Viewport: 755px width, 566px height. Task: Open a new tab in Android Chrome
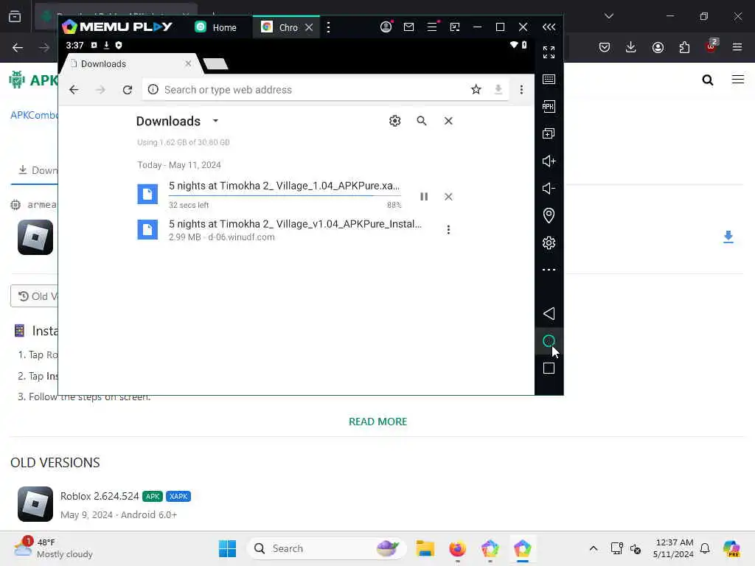(215, 63)
